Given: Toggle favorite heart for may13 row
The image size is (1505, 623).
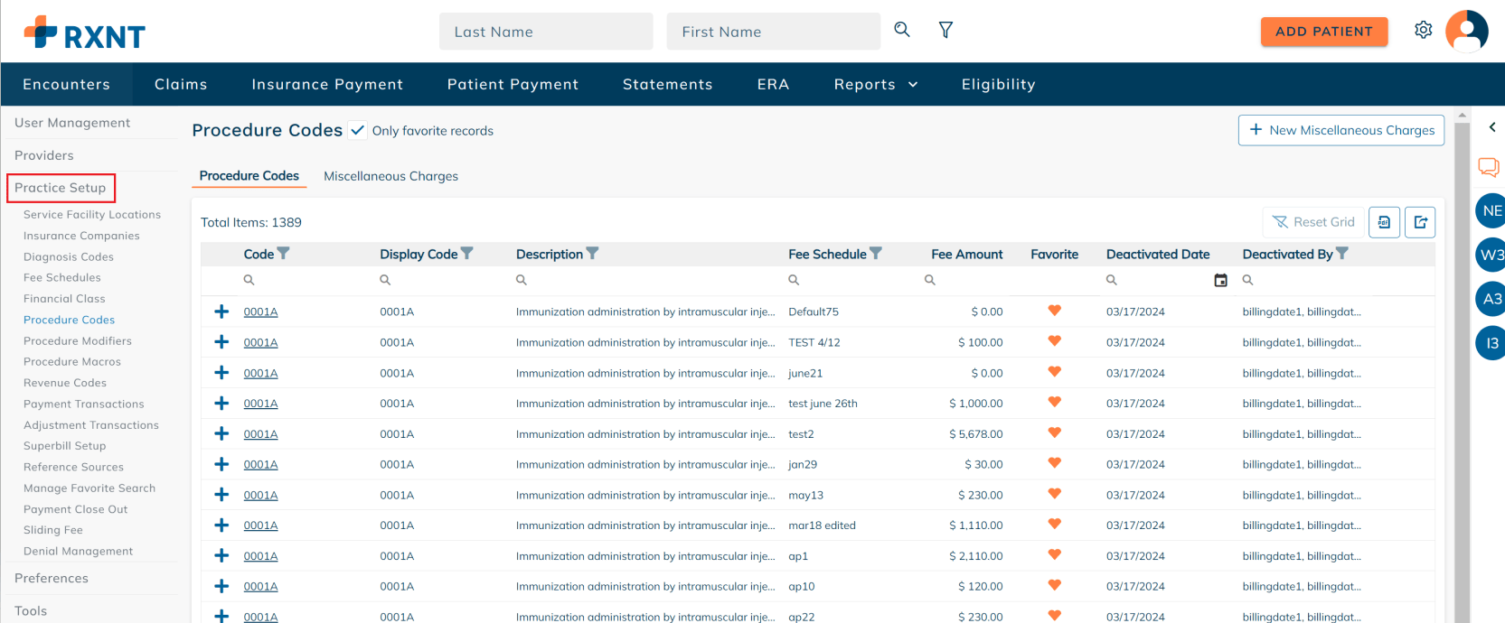Looking at the screenshot, I should (1054, 494).
